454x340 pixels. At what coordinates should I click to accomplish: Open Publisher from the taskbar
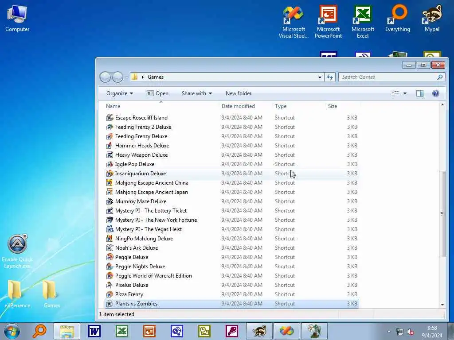click(x=204, y=331)
